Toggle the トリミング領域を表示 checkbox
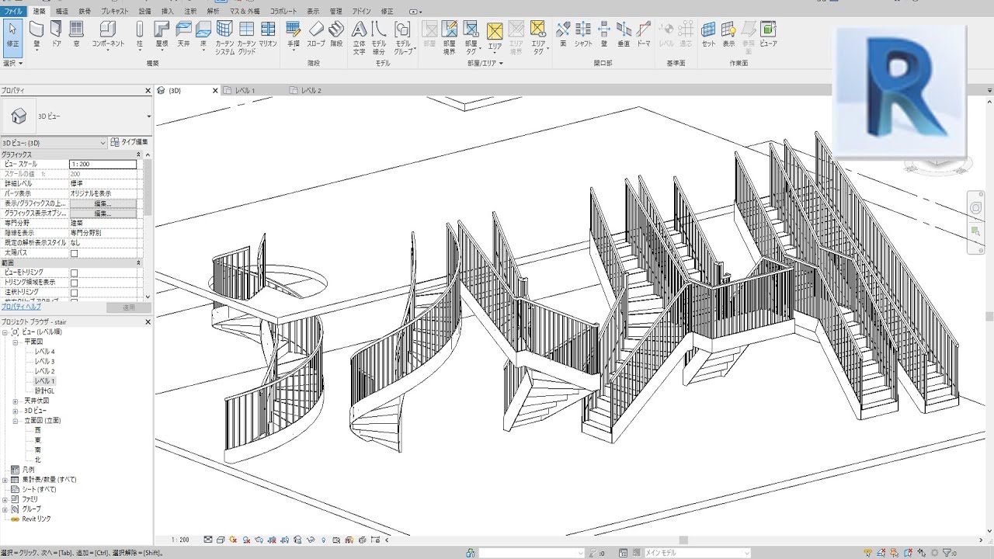 (75, 282)
